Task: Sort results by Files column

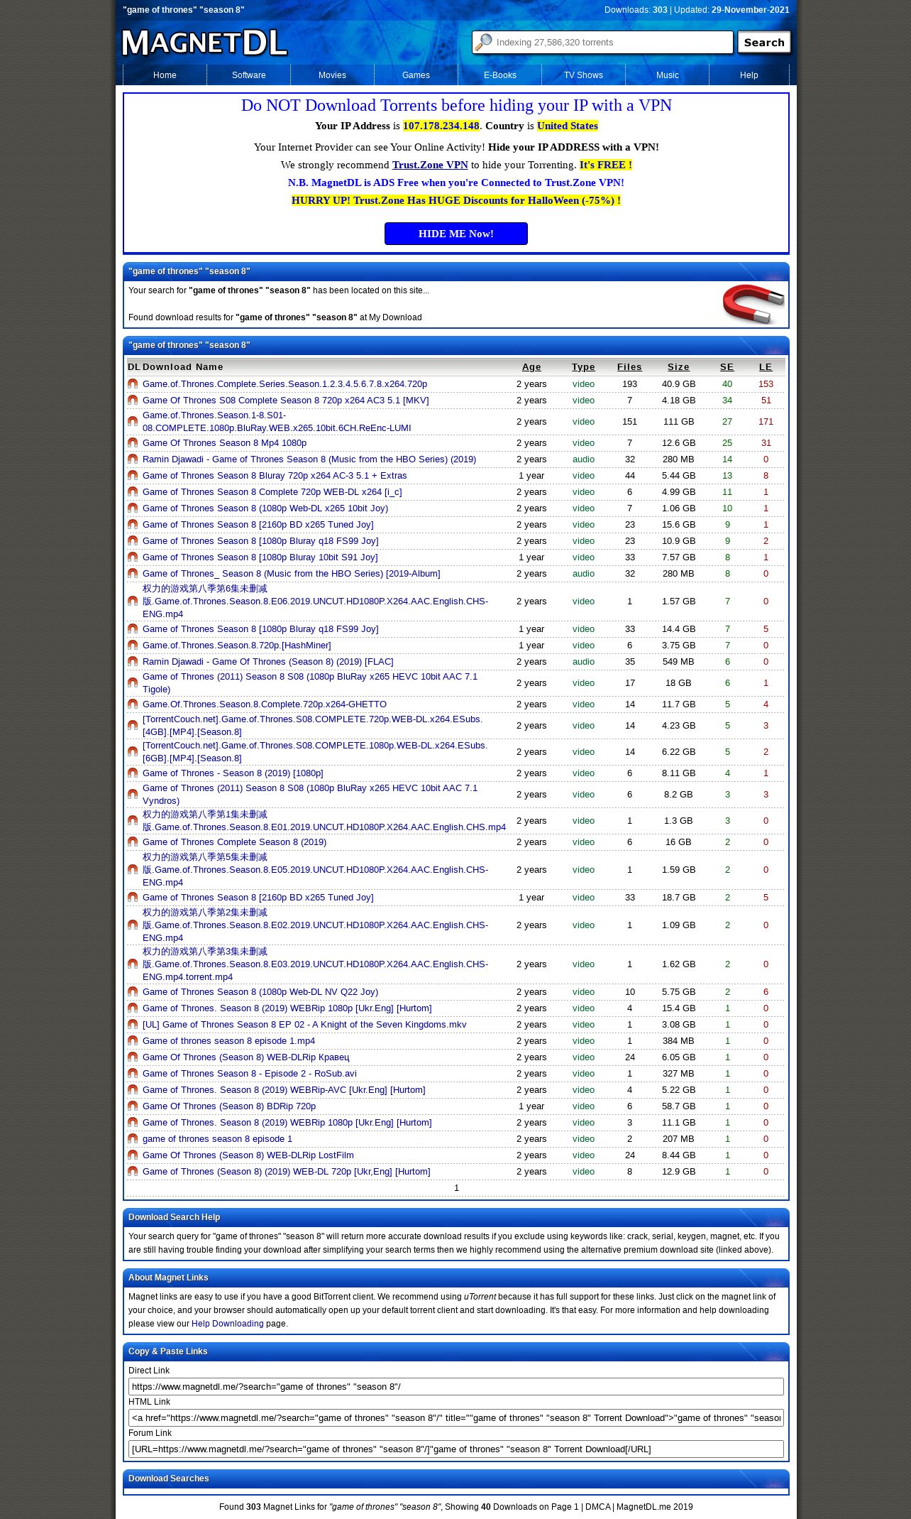Action: (629, 367)
